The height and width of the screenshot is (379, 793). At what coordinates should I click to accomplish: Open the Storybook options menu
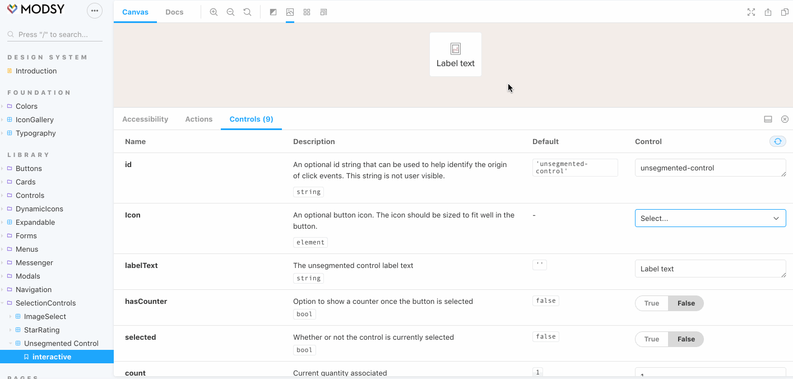tap(94, 10)
